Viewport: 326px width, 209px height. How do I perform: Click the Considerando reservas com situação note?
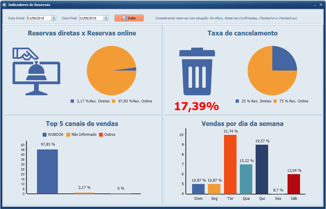[x=226, y=18]
